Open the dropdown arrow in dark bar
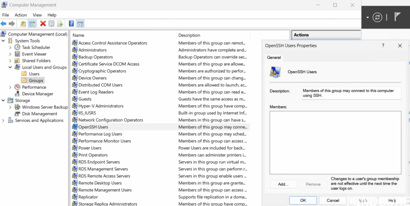This screenshot has width=410, height=206. click(x=368, y=18)
